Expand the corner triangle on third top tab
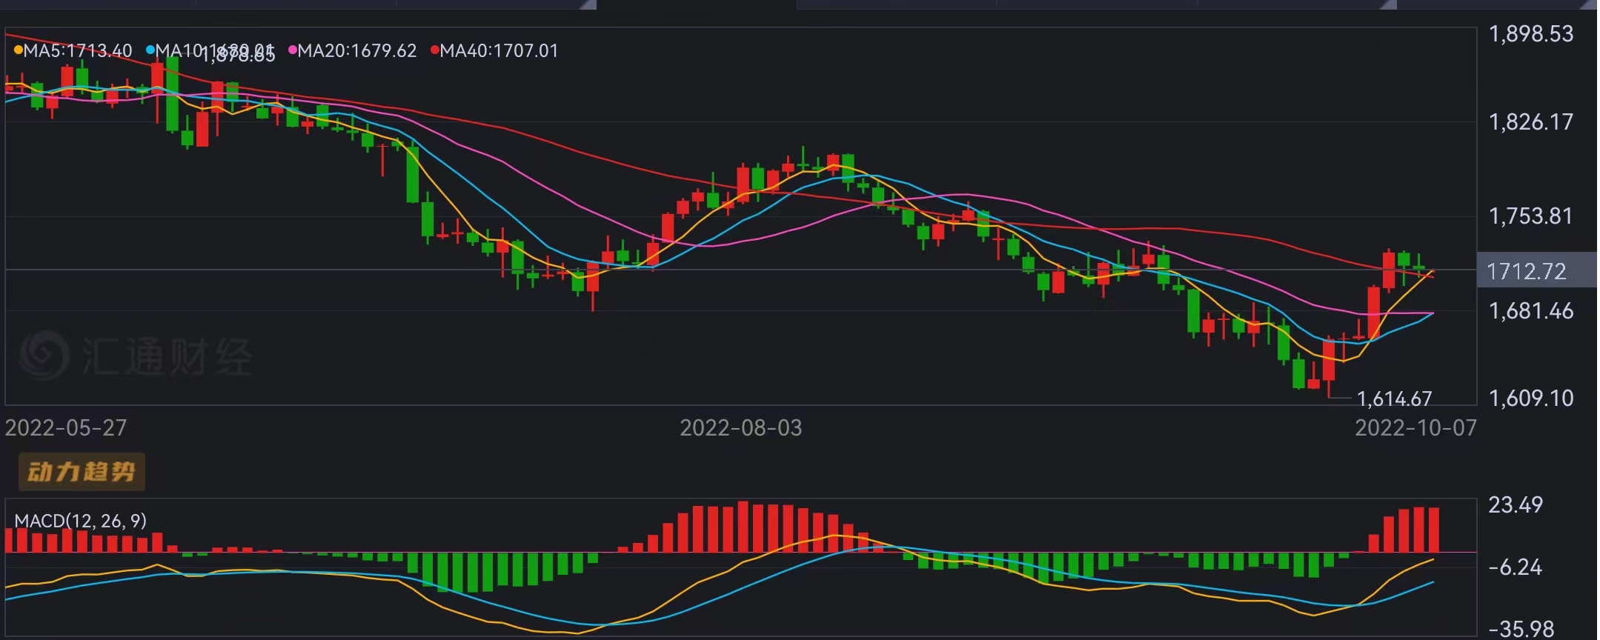The width and height of the screenshot is (1600, 640). [x=588, y=4]
